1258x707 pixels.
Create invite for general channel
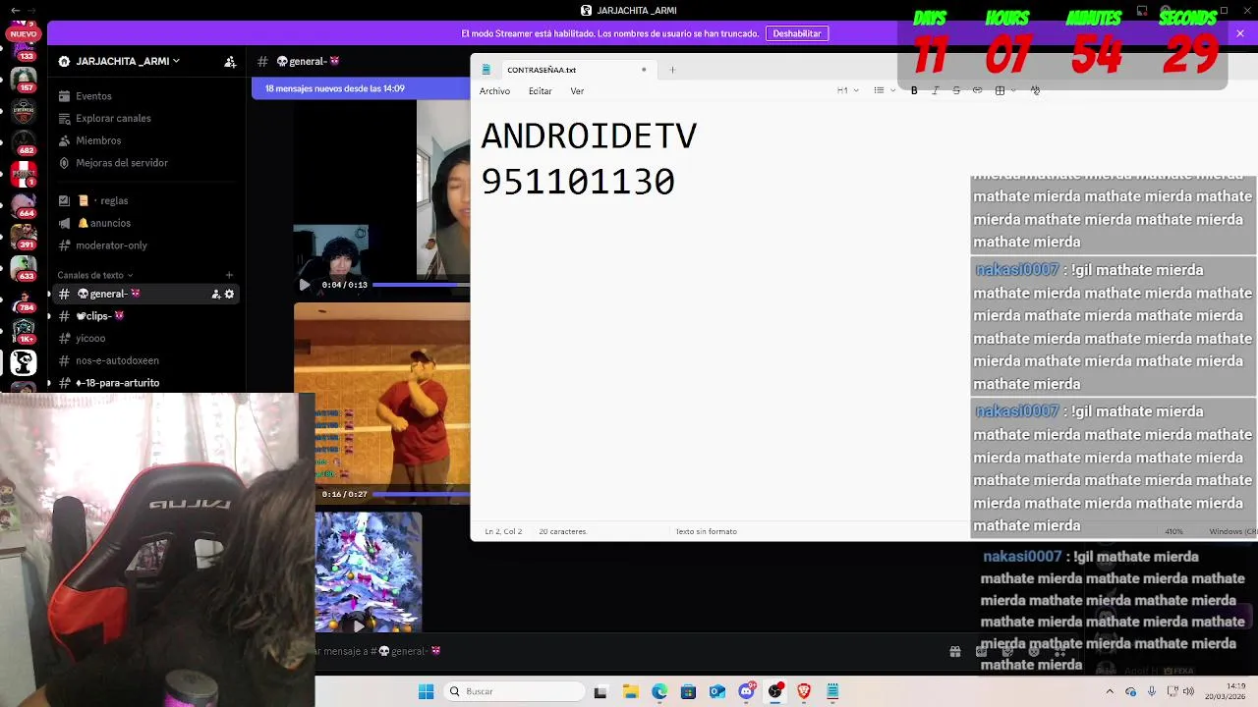(x=216, y=294)
